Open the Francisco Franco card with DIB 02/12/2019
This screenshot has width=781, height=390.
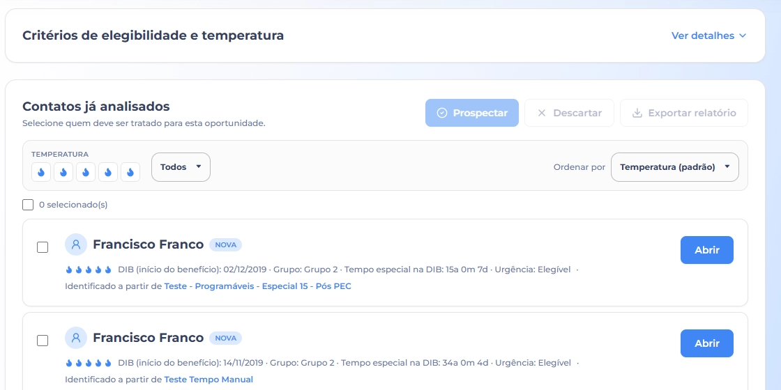coord(707,250)
